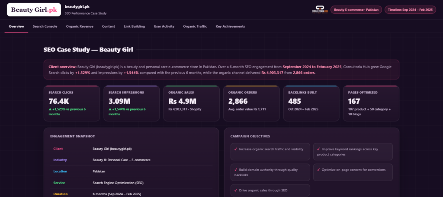Click the Build domain authority objective
This screenshot has width=443, height=197.
tap(270, 172)
